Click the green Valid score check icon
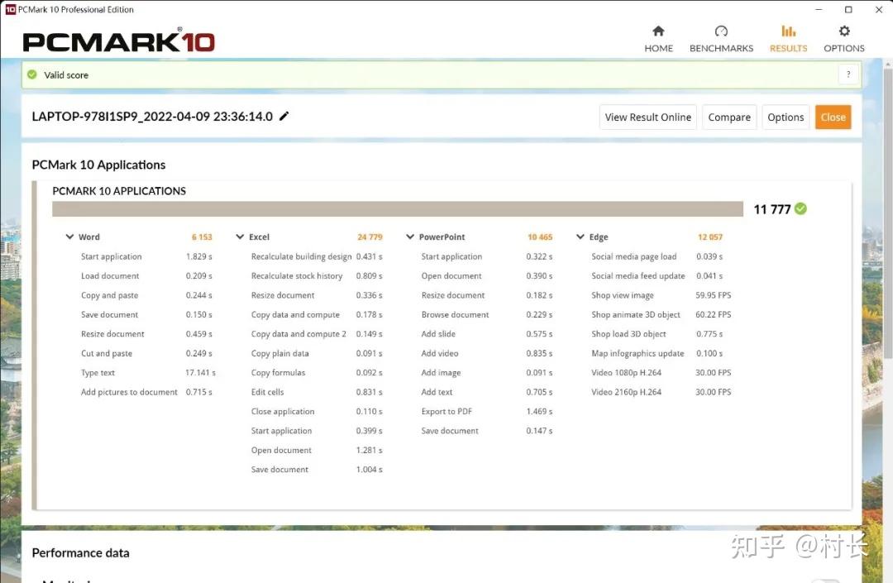 click(x=32, y=74)
